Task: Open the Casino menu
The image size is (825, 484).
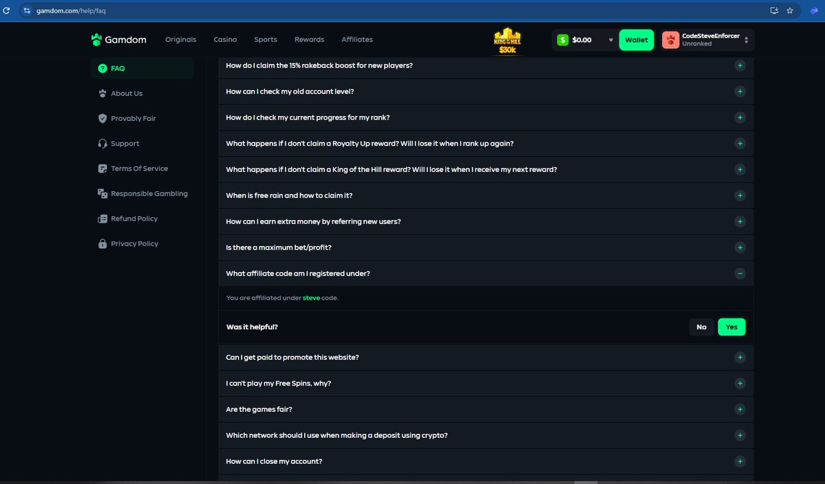Action: (x=225, y=39)
